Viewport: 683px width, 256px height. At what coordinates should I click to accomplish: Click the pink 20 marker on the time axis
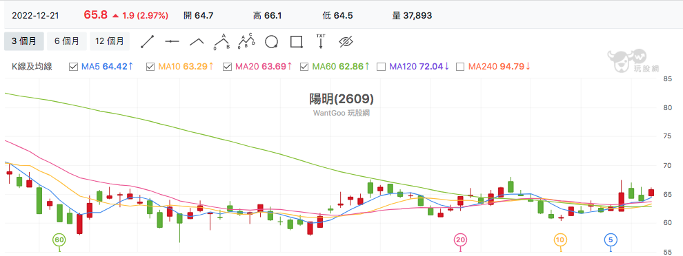(460, 240)
